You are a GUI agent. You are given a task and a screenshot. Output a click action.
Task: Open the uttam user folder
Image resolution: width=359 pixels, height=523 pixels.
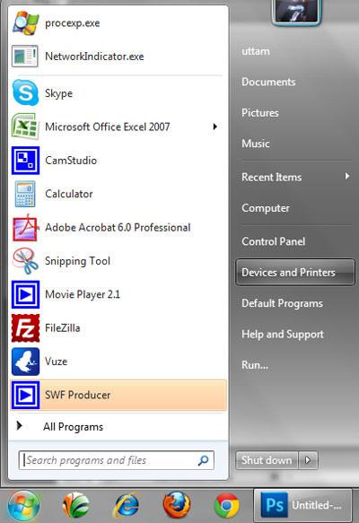pos(256,51)
